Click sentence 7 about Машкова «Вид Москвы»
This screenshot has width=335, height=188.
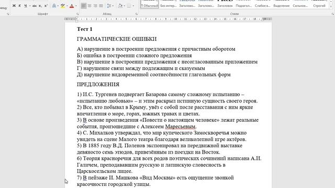click(x=155, y=181)
